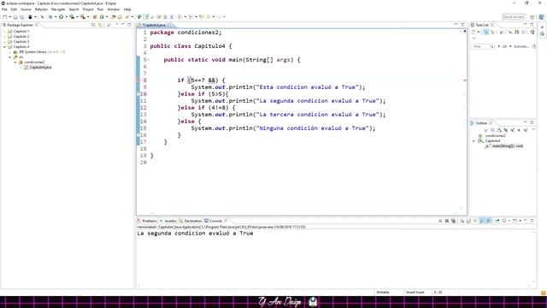Open the Display Selected Console dropdown
The width and height of the screenshot is (547, 308).
[x=509, y=221]
